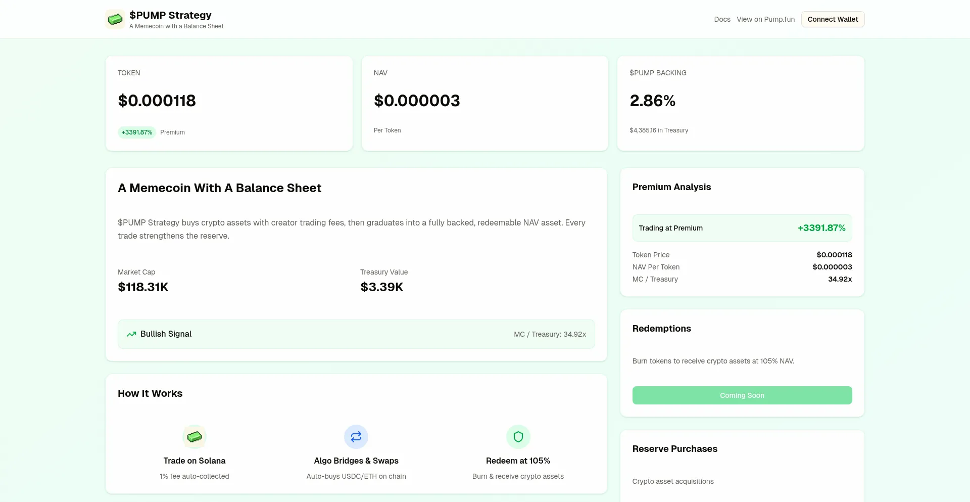
Task: Click the MC / Treasury 34.92x value
Action: tap(840, 279)
